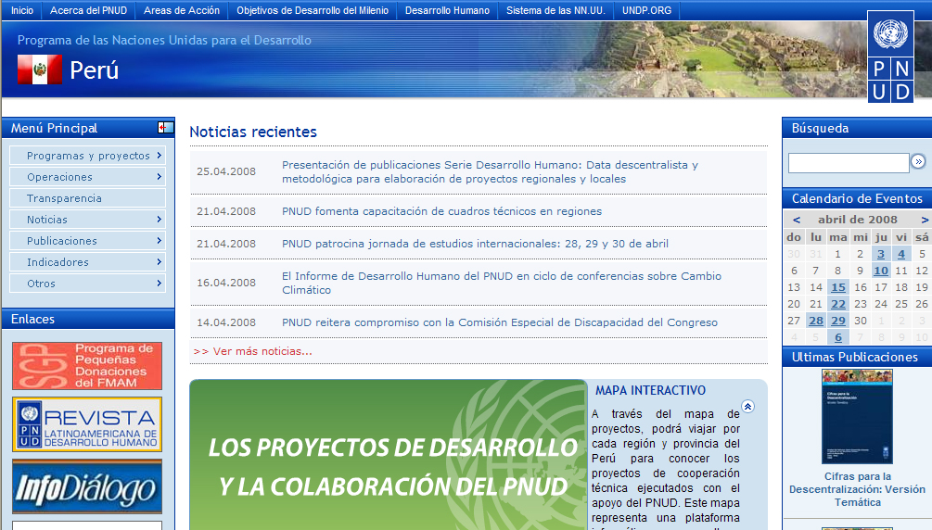Viewport: 932px width, 530px height.
Task: Click inside the Búsqueda text field
Action: click(848, 163)
